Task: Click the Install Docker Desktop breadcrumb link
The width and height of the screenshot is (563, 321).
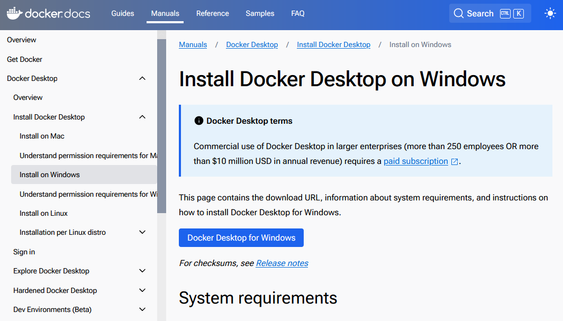Action: tap(333, 45)
